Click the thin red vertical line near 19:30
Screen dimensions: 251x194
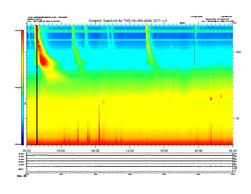click(194, 45)
